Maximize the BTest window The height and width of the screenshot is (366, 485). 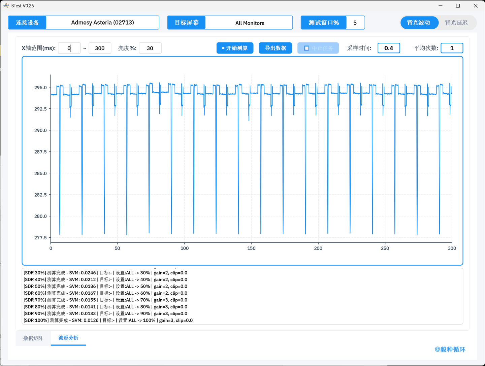(x=458, y=6)
